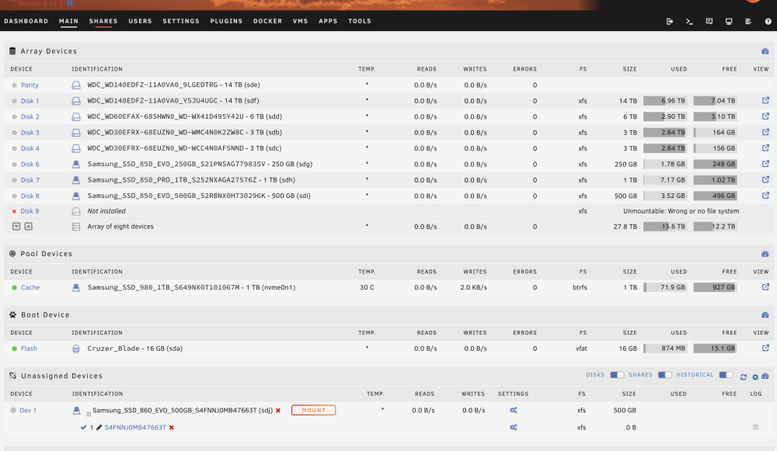Refresh the Unassigned Devices list

[744, 377]
